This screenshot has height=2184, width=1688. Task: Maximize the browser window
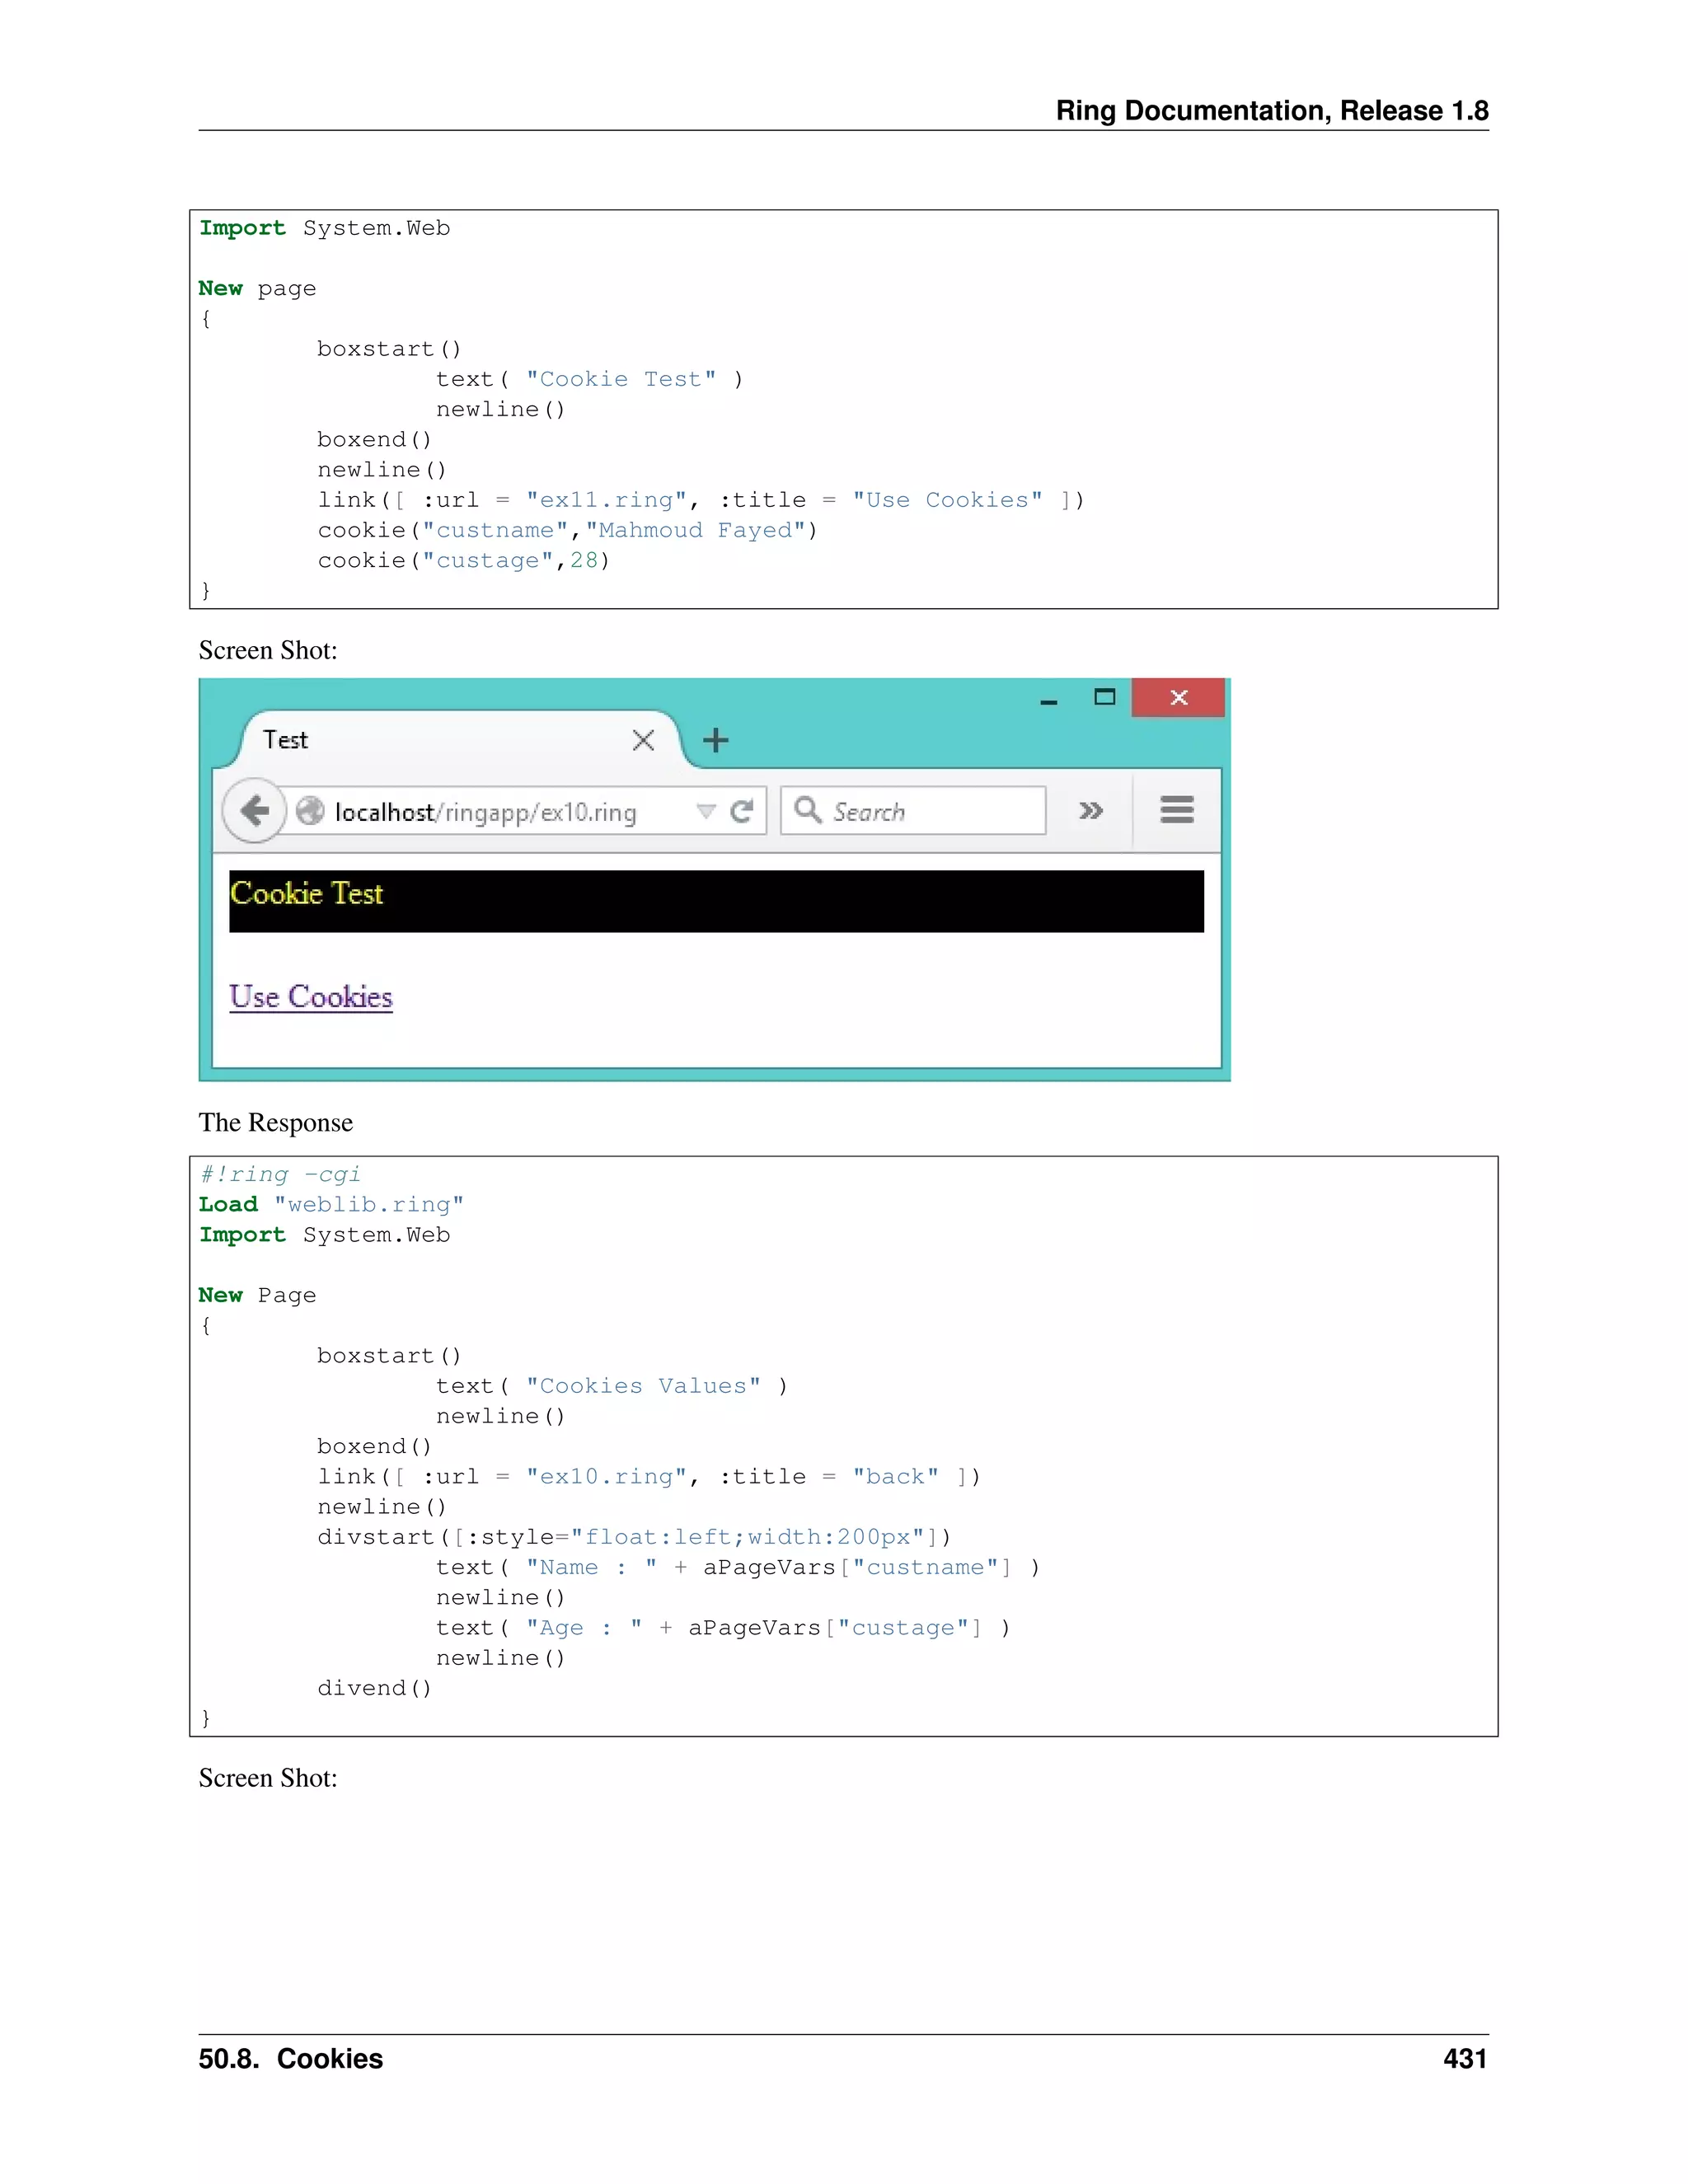pos(1104,697)
